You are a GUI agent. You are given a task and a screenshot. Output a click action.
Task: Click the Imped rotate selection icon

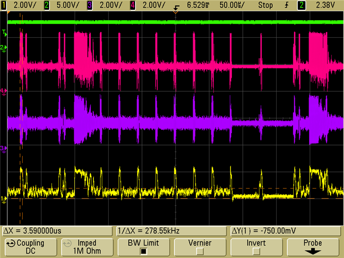point(67,243)
